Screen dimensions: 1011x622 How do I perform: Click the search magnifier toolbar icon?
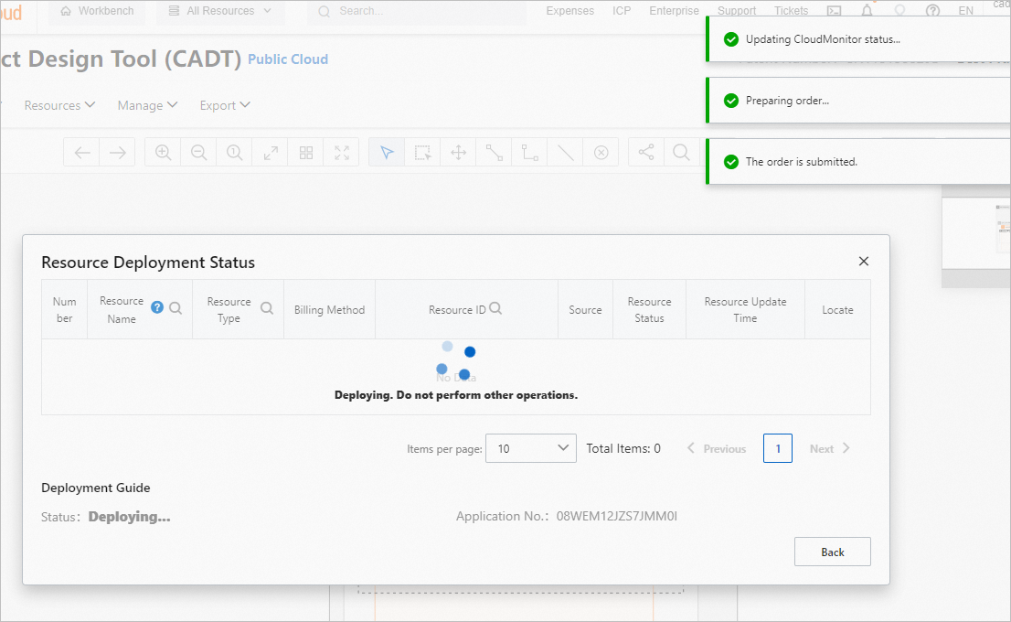(x=681, y=152)
